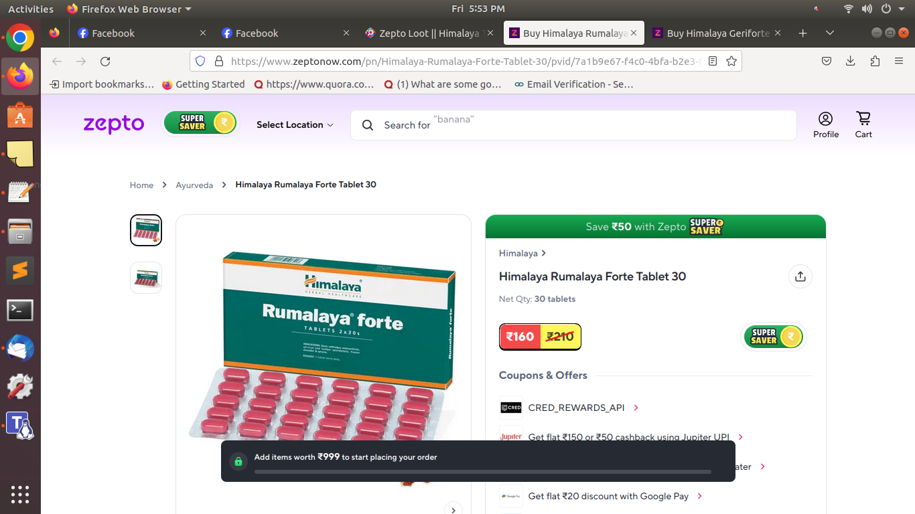Bookmark the page via star icon
The height and width of the screenshot is (514, 915).
click(x=731, y=61)
